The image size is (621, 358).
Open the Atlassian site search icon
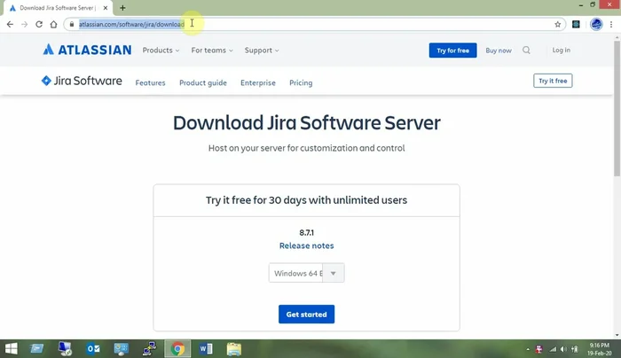(526, 50)
